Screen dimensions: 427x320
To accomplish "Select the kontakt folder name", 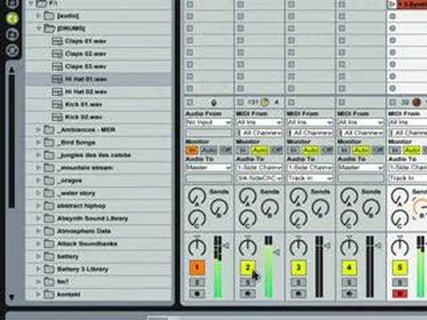I will click(68, 294).
